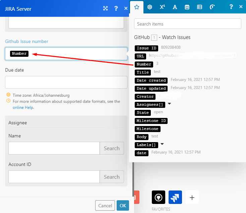The image size is (246, 213).
Task: Click the Search button beside Account ID
Action: pyautogui.click(x=112, y=177)
